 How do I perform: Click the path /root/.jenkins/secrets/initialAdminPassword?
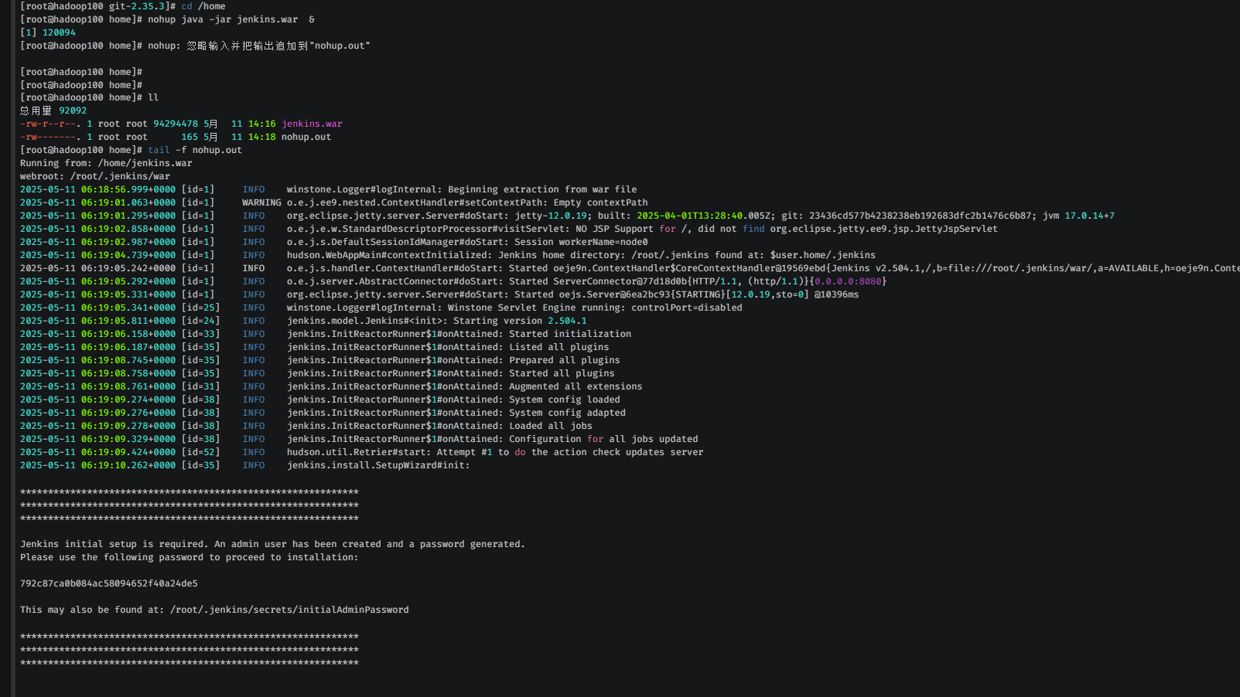pyautogui.click(x=289, y=610)
